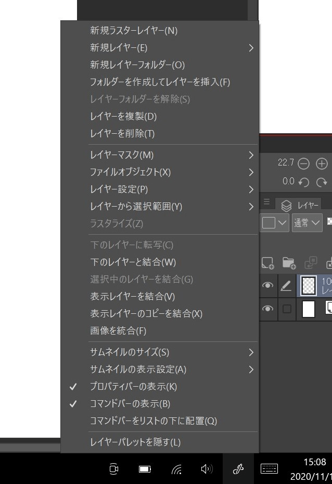Switch to the レイヤー palette tab
332x484 pixels.
(x=299, y=205)
